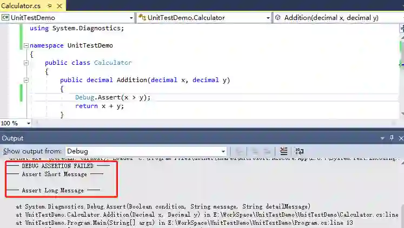404x228 pixels.
Task: Toggle auto hide pin on Output panel
Action: point(392,138)
